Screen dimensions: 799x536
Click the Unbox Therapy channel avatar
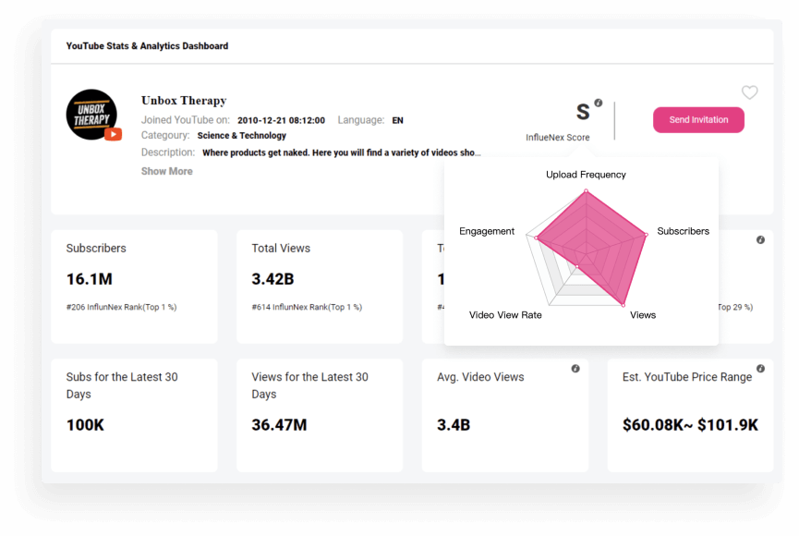(92, 115)
